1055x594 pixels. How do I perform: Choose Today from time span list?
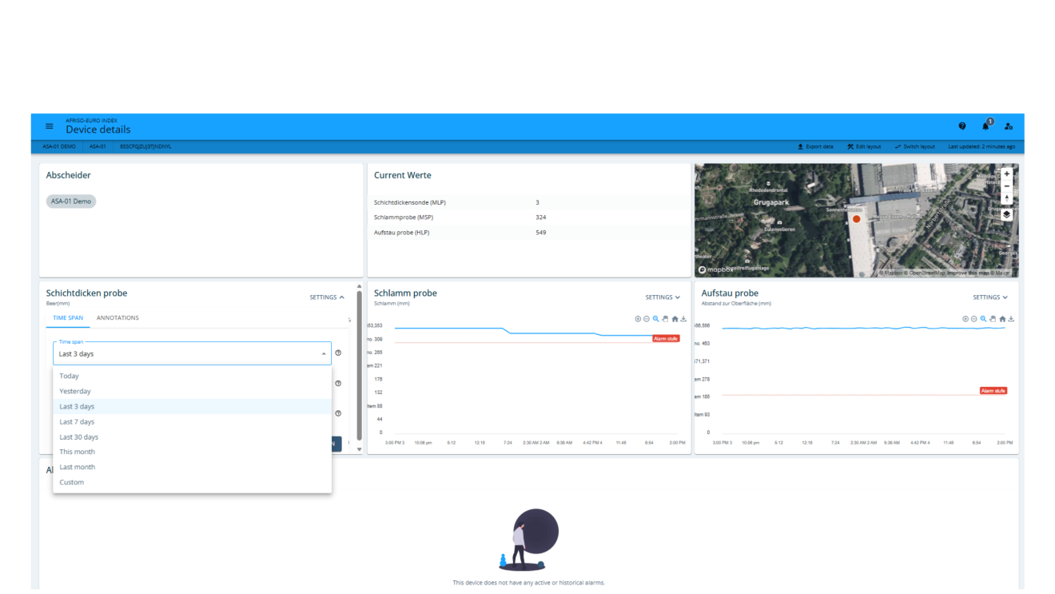point(192,376)
